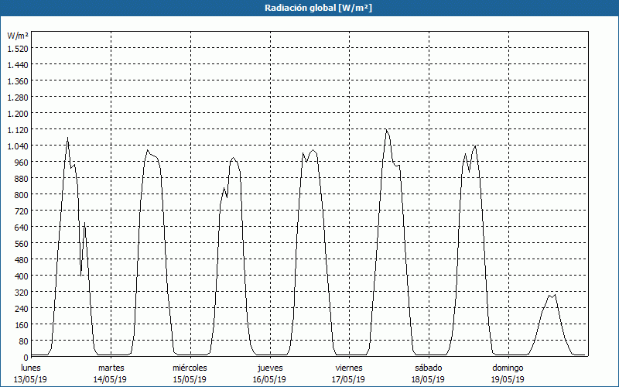The width and height of the screenshot is (619, 387).
Task: Select the 960 y-axis label
Action: [20, 162]
